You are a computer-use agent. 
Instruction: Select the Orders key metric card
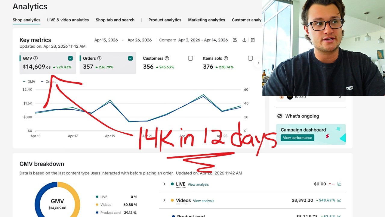point(108,63)
